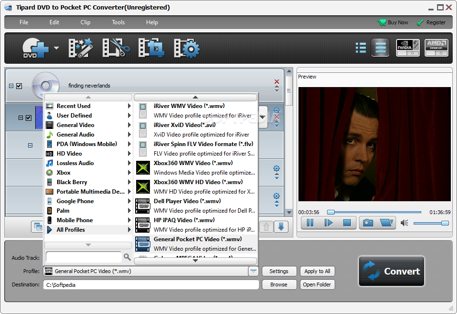The image size is (457, 314).
Task: Open the Preferences film-gear tool
Action: point(187,48)
